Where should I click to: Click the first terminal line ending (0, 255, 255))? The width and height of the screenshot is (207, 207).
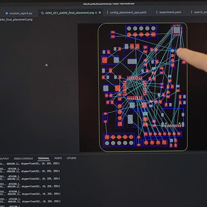[x=30, y=164]
